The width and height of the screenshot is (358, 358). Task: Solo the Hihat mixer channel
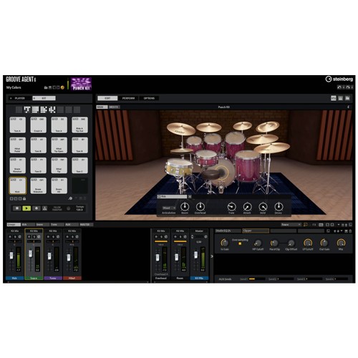[x=72, y=237]
